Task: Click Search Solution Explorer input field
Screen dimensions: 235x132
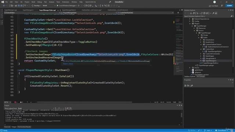Action: coord(207,16)
